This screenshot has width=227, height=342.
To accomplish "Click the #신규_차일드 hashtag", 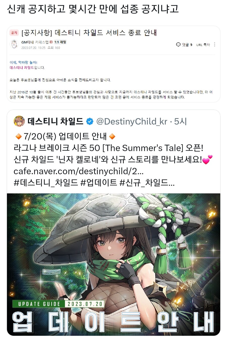I will point(147,183).
